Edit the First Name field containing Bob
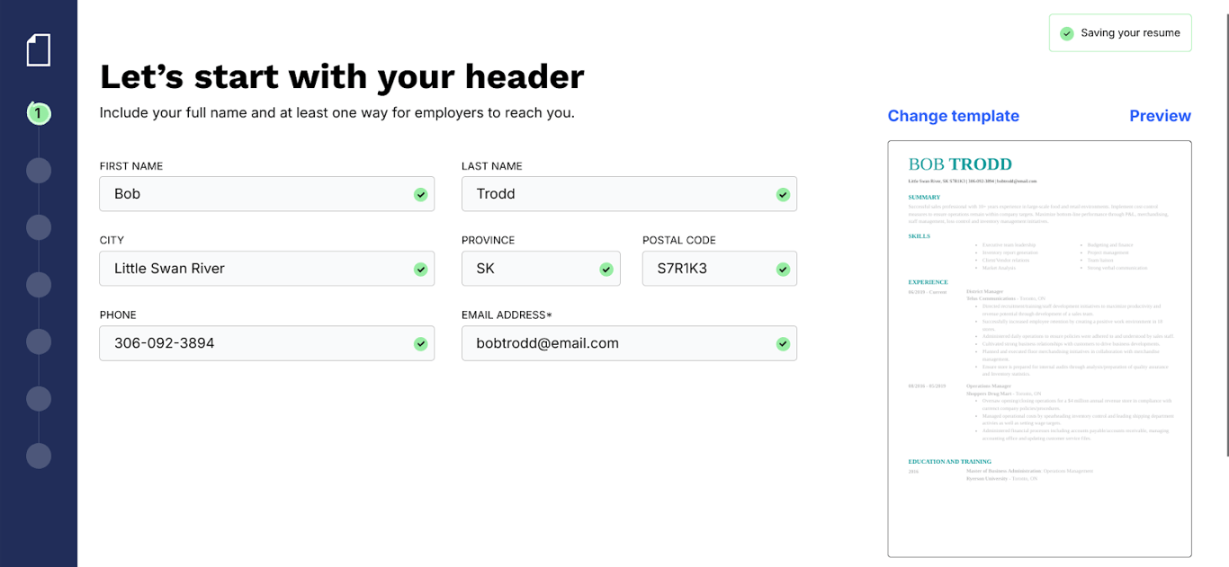Screen dimensions: 1229x567 [x=266, y=194]
